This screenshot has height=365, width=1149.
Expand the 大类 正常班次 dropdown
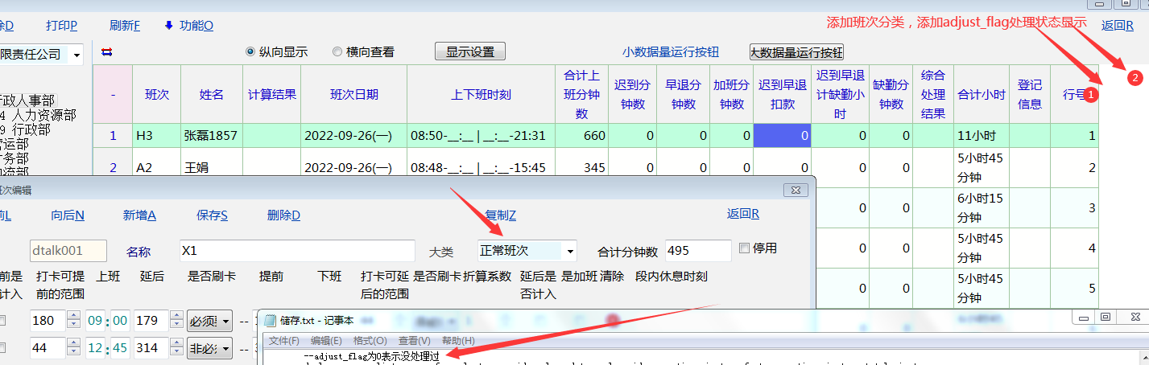tap(570, 251)
